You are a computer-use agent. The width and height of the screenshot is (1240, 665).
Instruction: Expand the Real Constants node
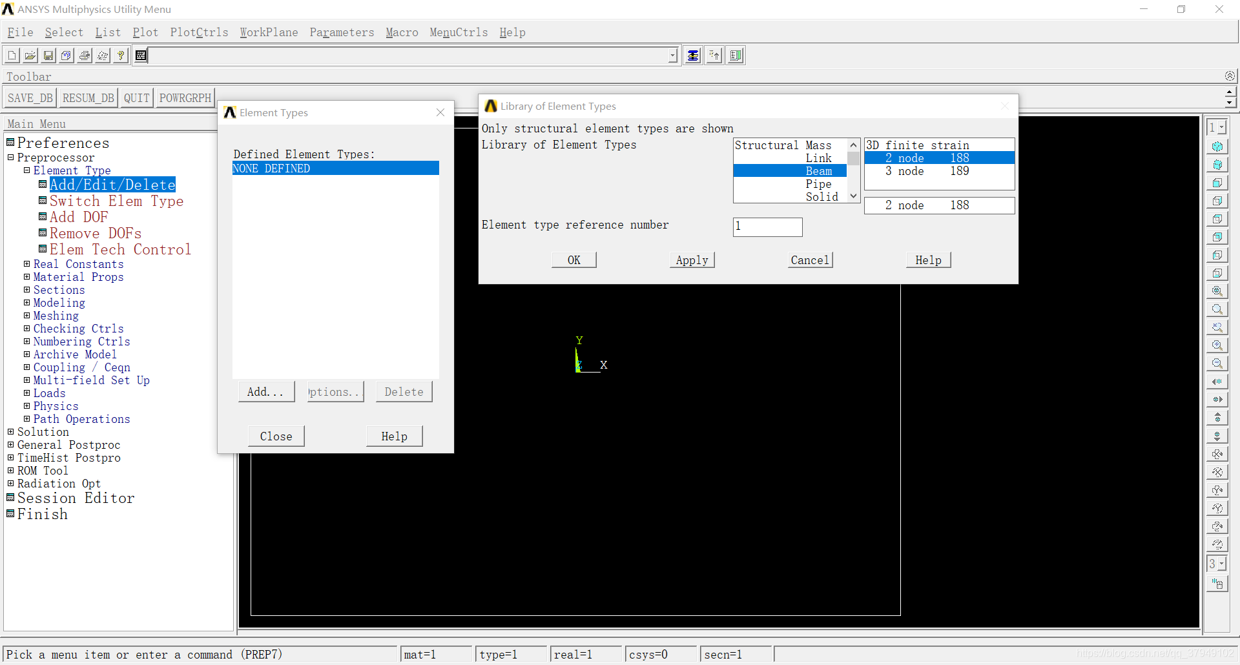[x=26, y=264]
